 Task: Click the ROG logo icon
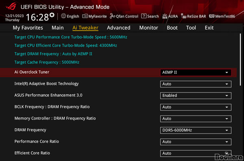[11, 6]
